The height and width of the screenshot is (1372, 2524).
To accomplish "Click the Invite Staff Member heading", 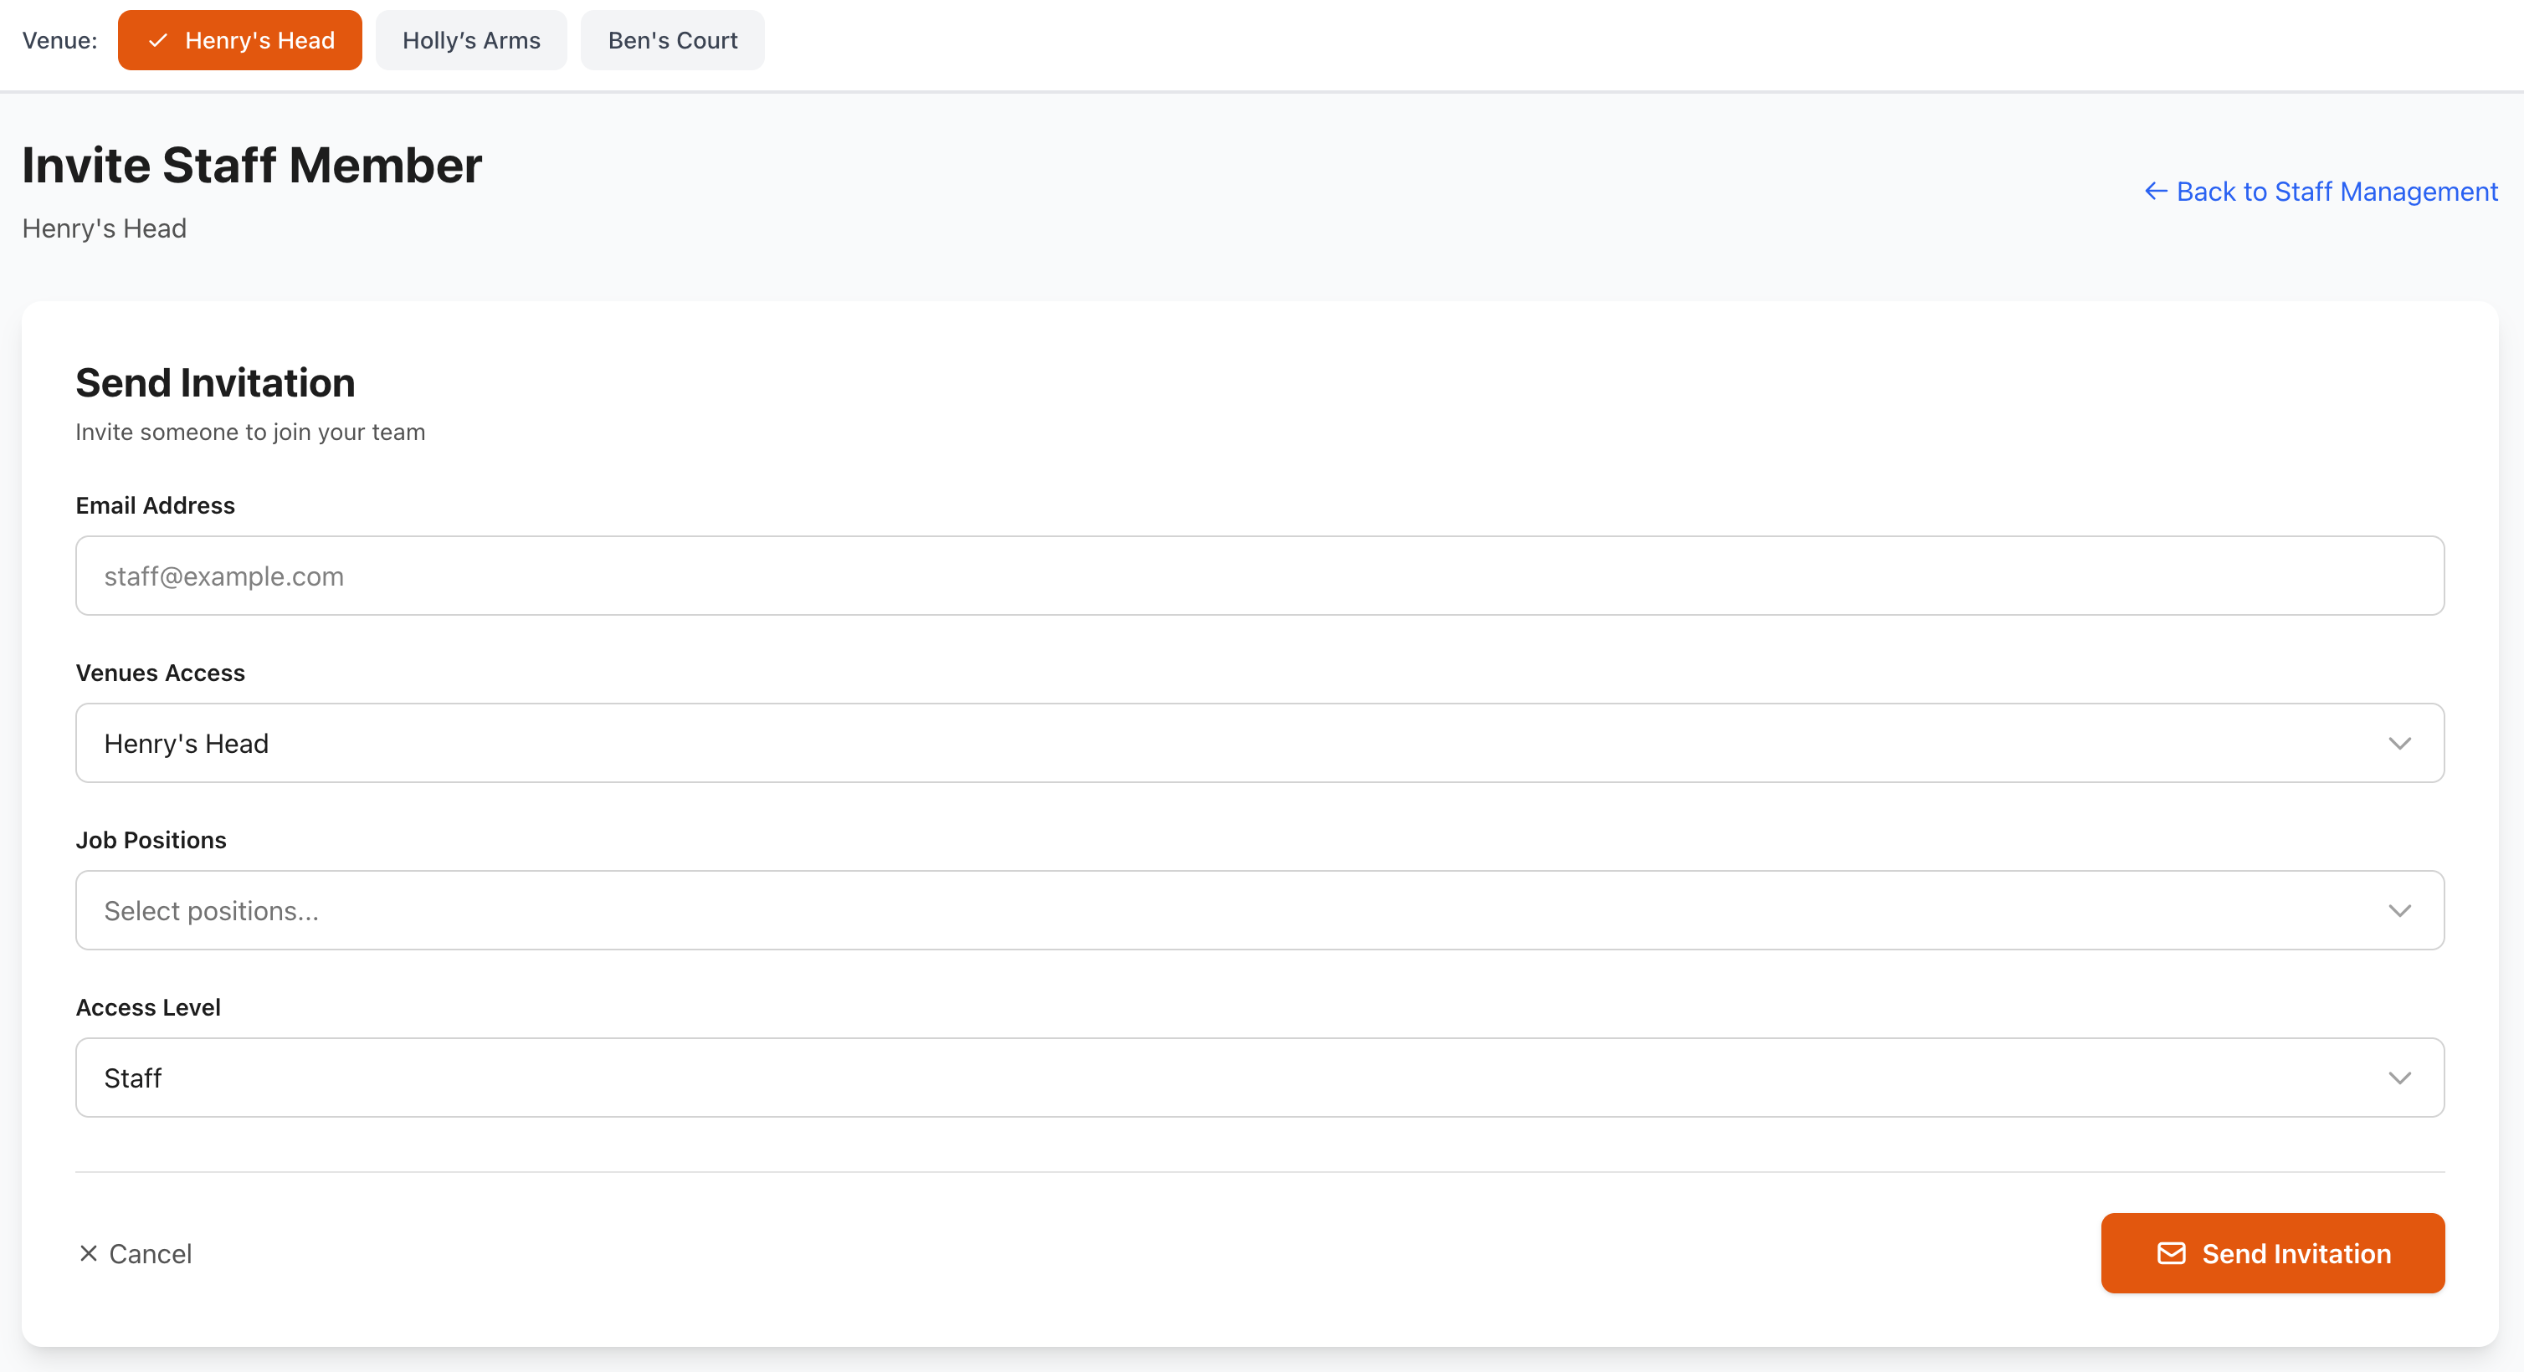I will point(252,165).
